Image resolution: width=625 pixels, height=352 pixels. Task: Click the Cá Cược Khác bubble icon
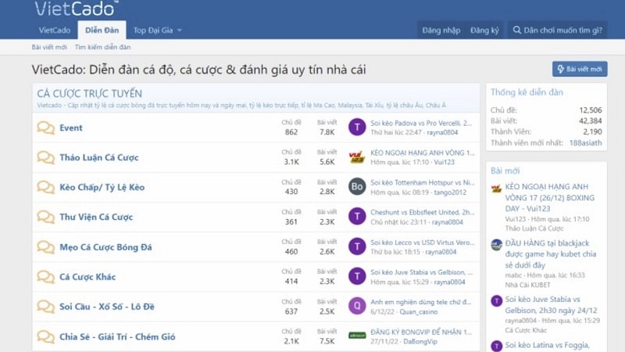[x=46, y=277]
